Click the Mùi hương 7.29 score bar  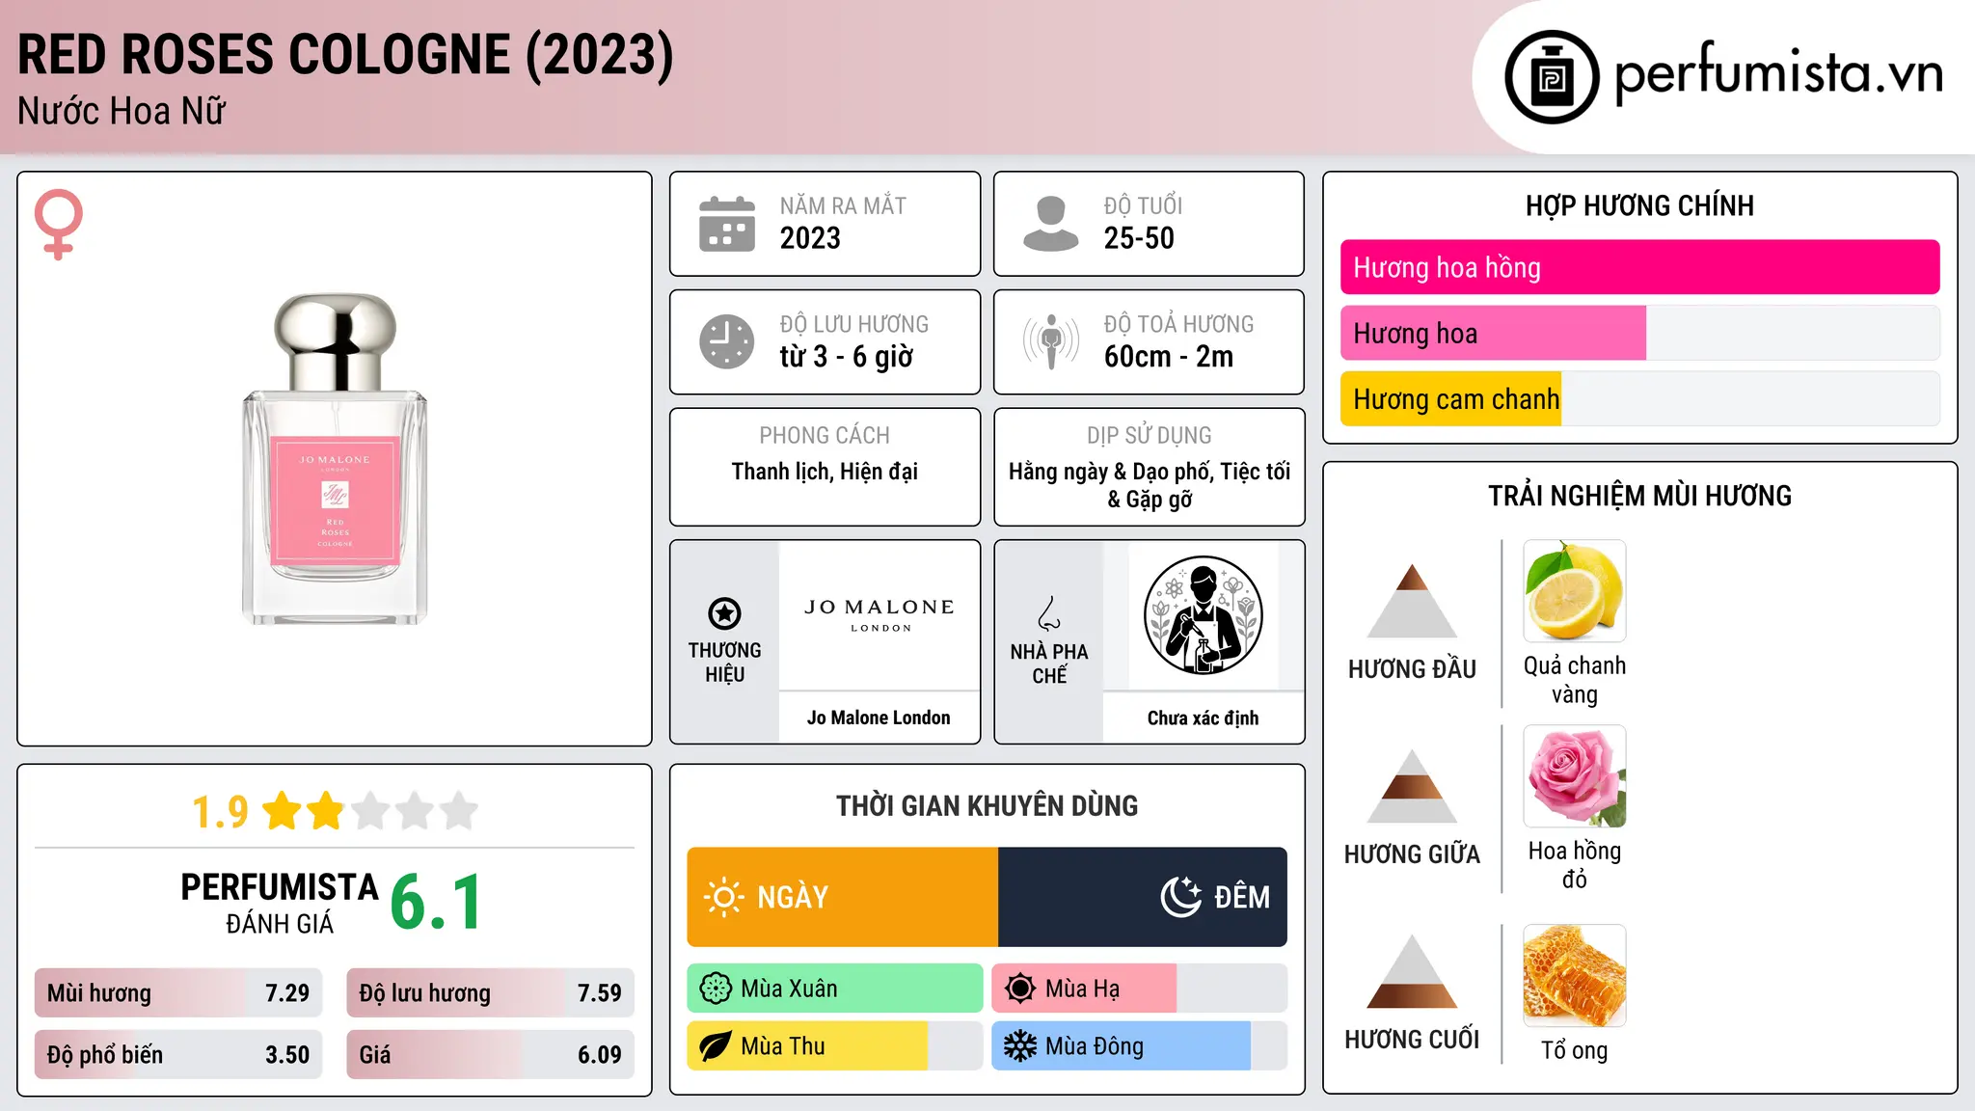(x=178, y=992)
